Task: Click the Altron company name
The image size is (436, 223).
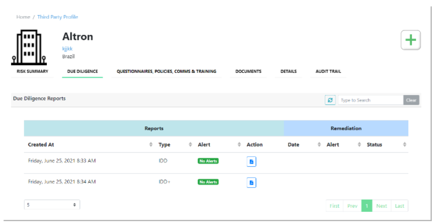Action: click(78, 36)
